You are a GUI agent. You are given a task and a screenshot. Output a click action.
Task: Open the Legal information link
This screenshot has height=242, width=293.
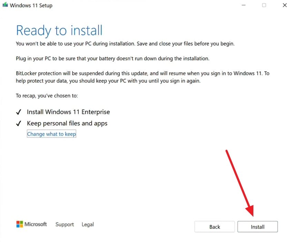pos(88,224)
